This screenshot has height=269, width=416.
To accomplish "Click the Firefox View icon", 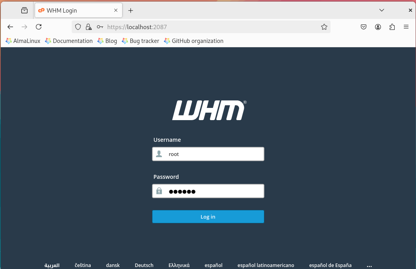I will [24, 10].
